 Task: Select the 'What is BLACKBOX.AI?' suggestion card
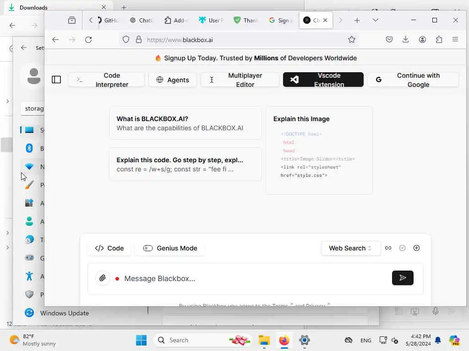tap(185, 123)
